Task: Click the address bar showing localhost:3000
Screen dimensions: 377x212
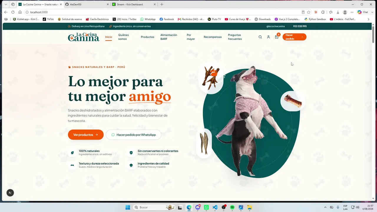Action: click(x=162, y=12)
